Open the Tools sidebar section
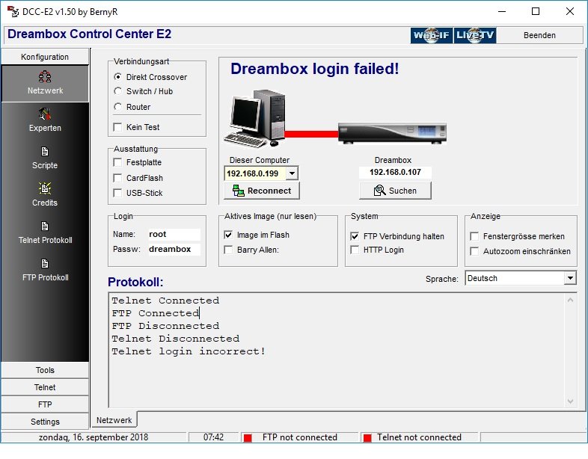Viewport: 588px width, 459px height. point(45,370)
